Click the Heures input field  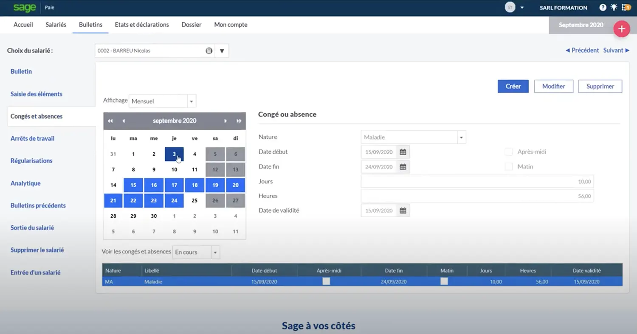(x=477, y=196)
